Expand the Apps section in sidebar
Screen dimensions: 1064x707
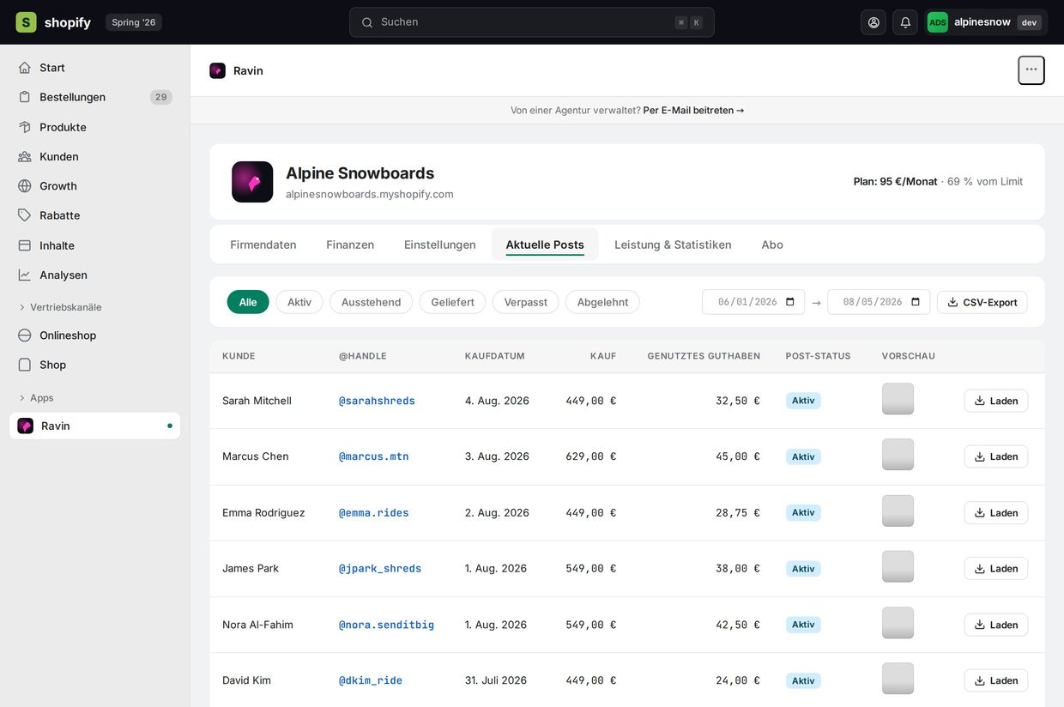pos(36,398)
